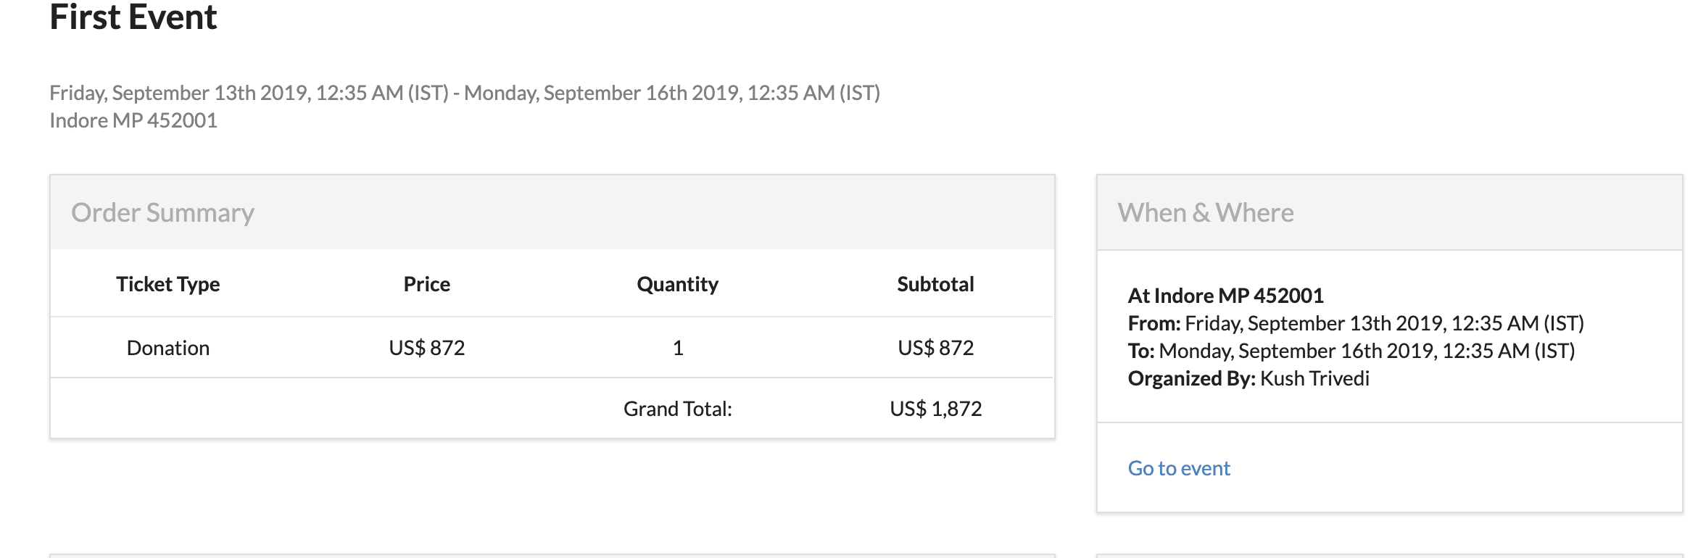The image size is (1698, 558).
Task: Select the Price column header
Action: point(426,285)
